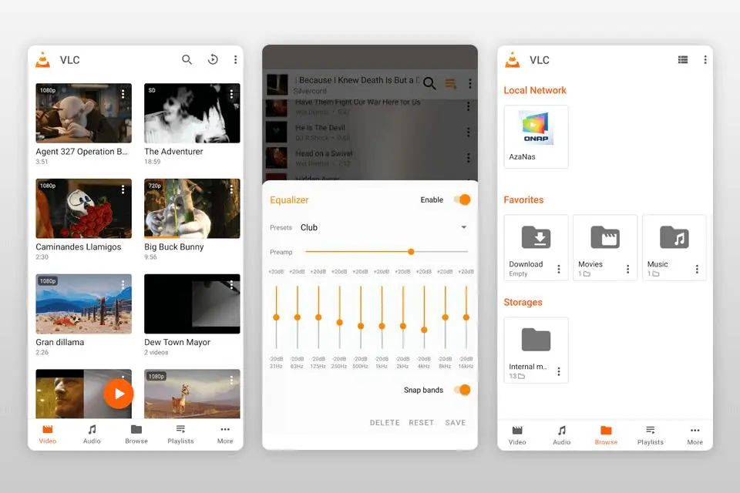This screenshot has width=740, height=493.
Task: Open options for He Is The Devil track
Action: tap(468, 132)
